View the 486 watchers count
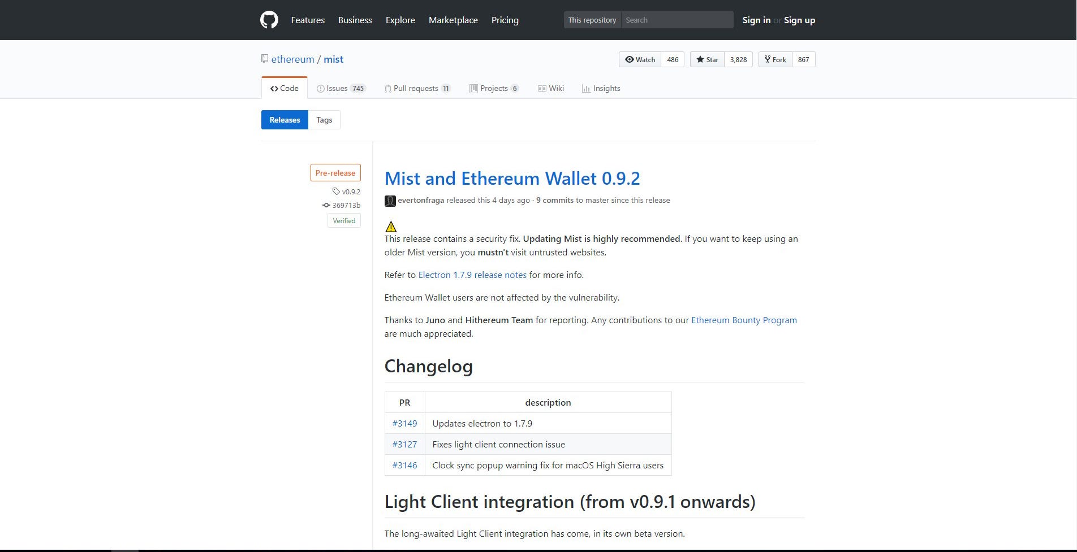The width and height of the screenshot is (1077, 552). (673, 59)
